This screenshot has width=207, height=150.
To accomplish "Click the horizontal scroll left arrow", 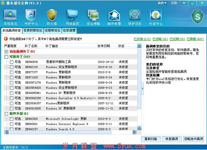I will point(6,132).
